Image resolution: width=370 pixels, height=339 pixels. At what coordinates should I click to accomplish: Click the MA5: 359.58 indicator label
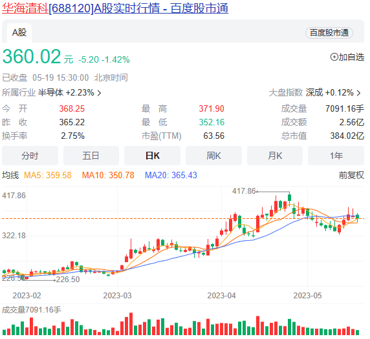coord(48,175)
